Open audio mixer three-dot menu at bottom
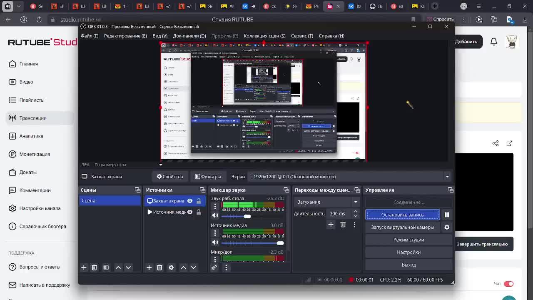 [x=226, y=267]
